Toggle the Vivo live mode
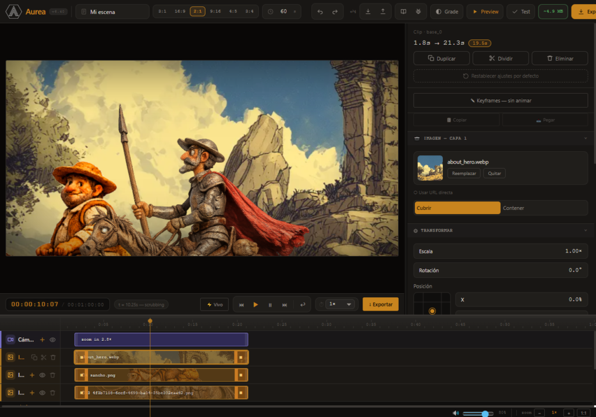This screenshot has width=596, height=417. [x=214, y=305]
